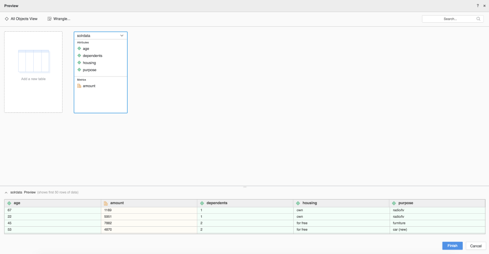Viewport: 489px width, 254px height.
Task: Collapse the solrdata Preview panel
Action: point(6,193)
